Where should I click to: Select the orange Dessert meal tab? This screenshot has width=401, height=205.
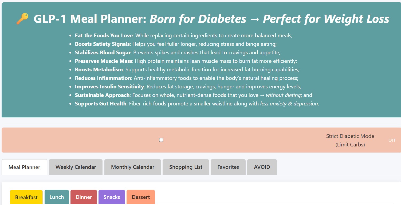click(141, 197)
